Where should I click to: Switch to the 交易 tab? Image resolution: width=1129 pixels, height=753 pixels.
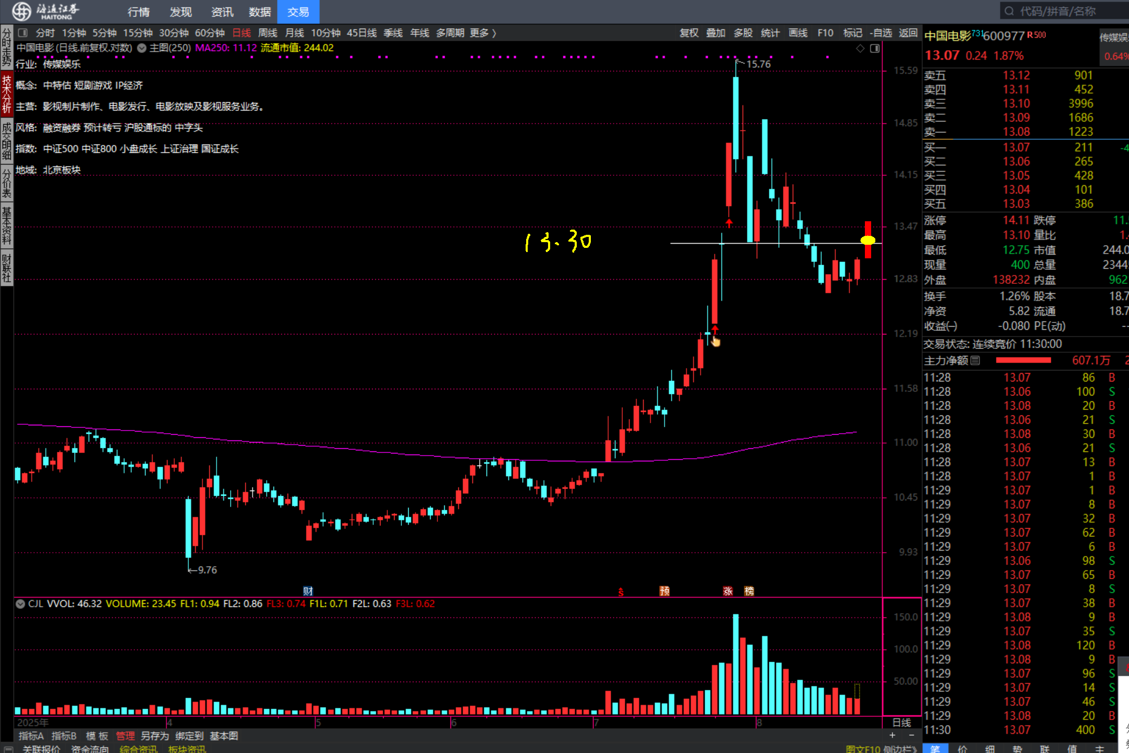(298, 11)
